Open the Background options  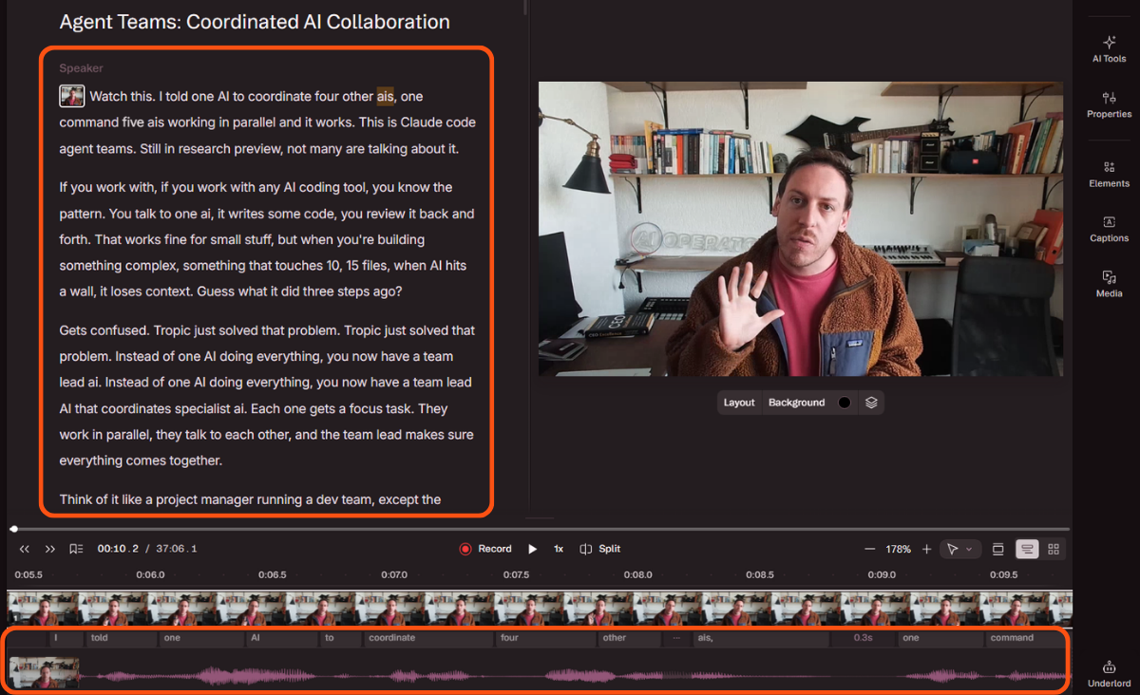coord(796,403)
